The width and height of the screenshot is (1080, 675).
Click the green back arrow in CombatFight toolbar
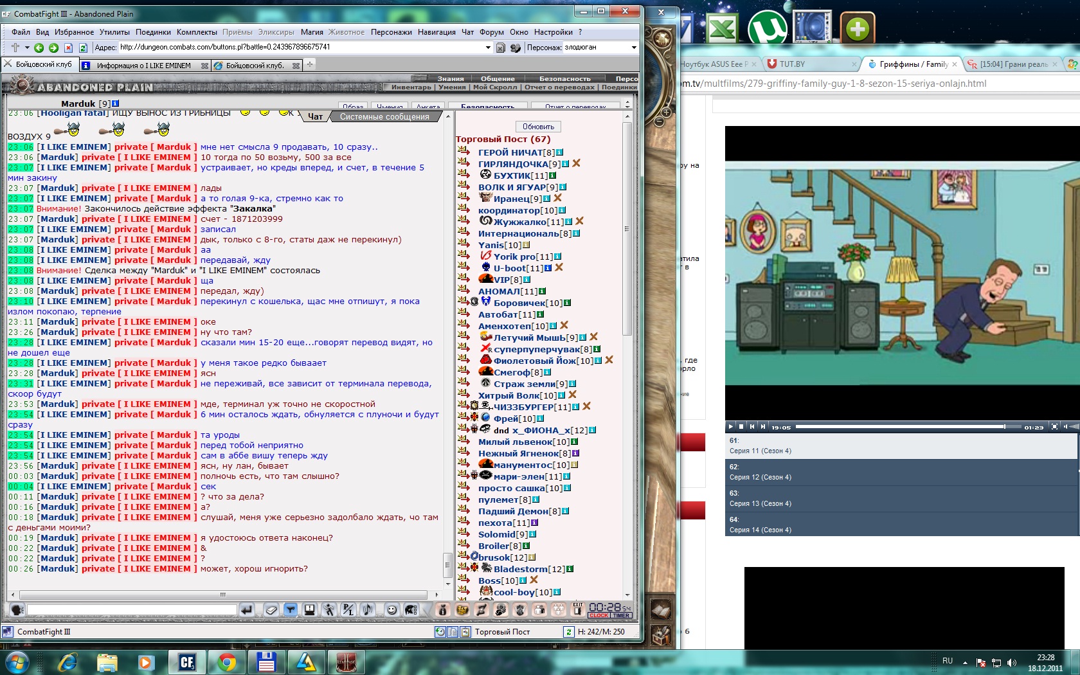tap(39, 48)
